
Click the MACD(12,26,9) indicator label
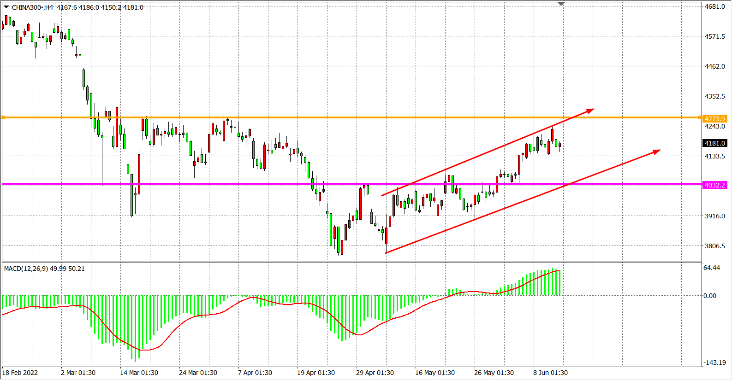[x=44, y=269]
